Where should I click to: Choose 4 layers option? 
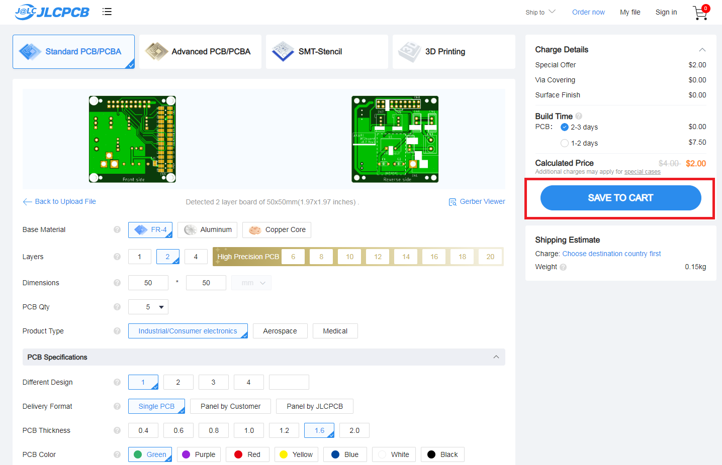click(196, 257)
